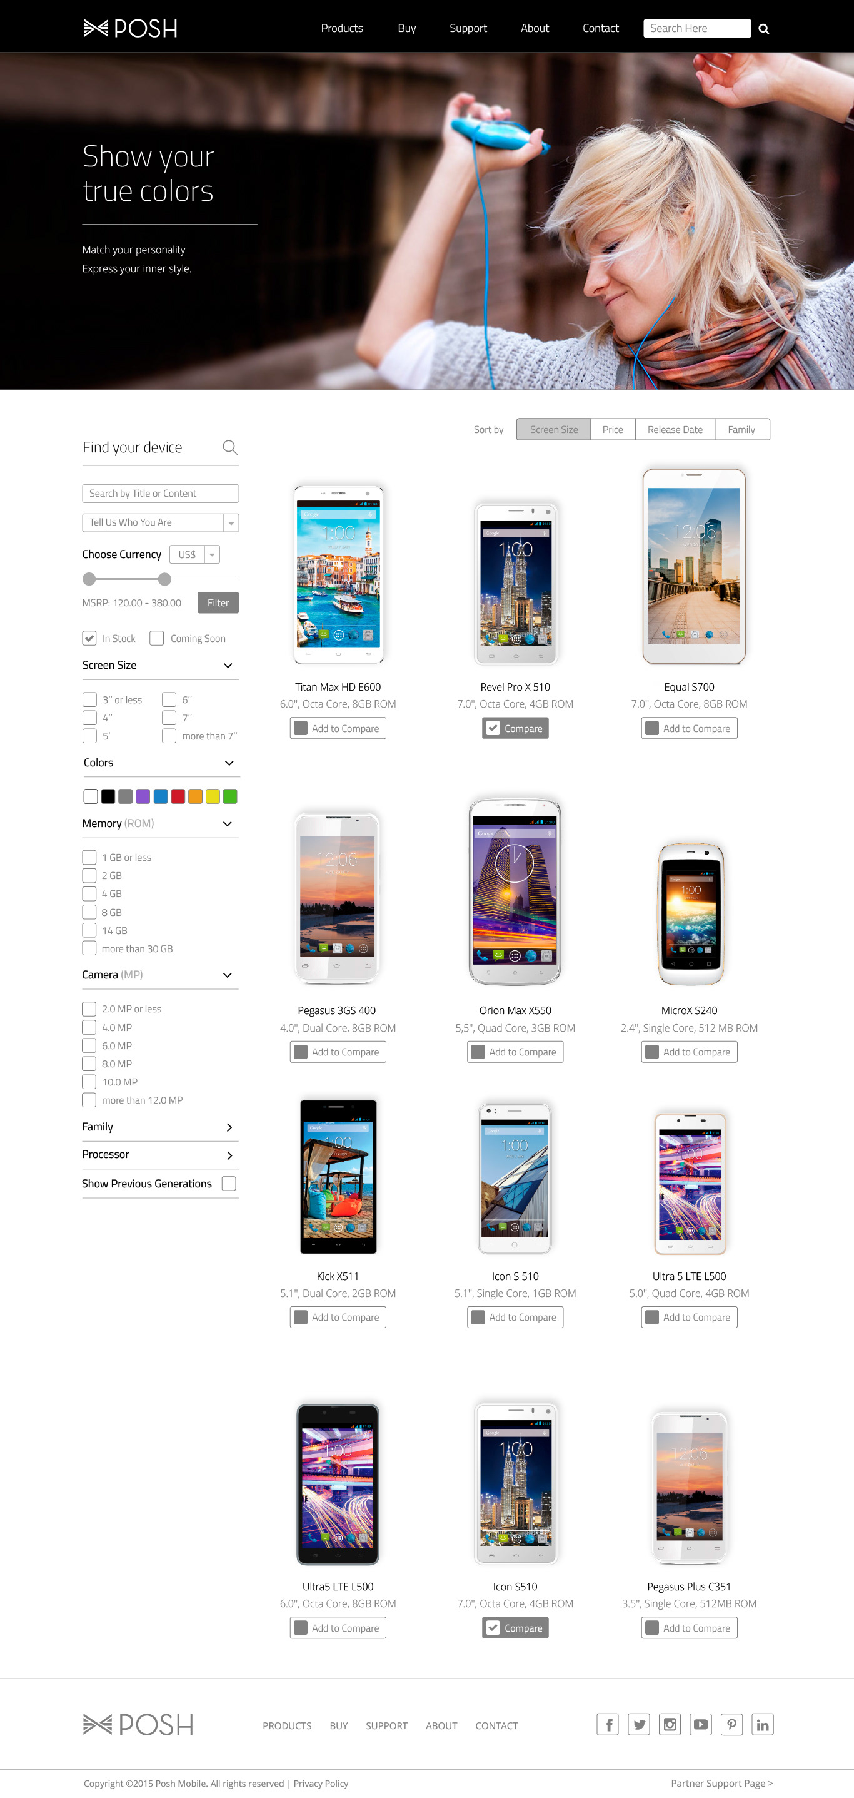Click the Search by Title or Content field
854x1798 pixels.
tap(161, 494)
